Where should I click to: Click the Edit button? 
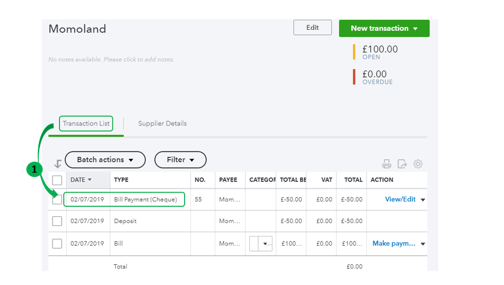(x=312, y=28)
